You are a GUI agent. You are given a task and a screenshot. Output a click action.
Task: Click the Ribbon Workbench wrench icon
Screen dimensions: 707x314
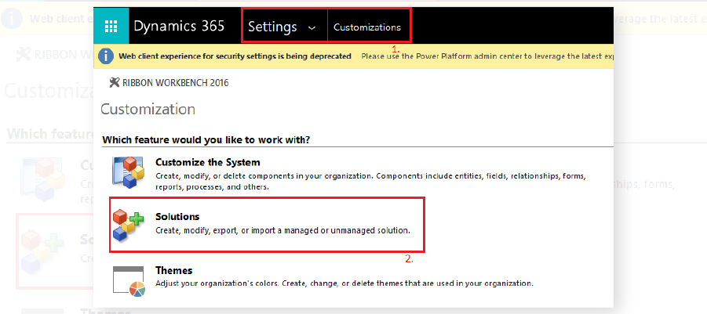tap(115, 83)
